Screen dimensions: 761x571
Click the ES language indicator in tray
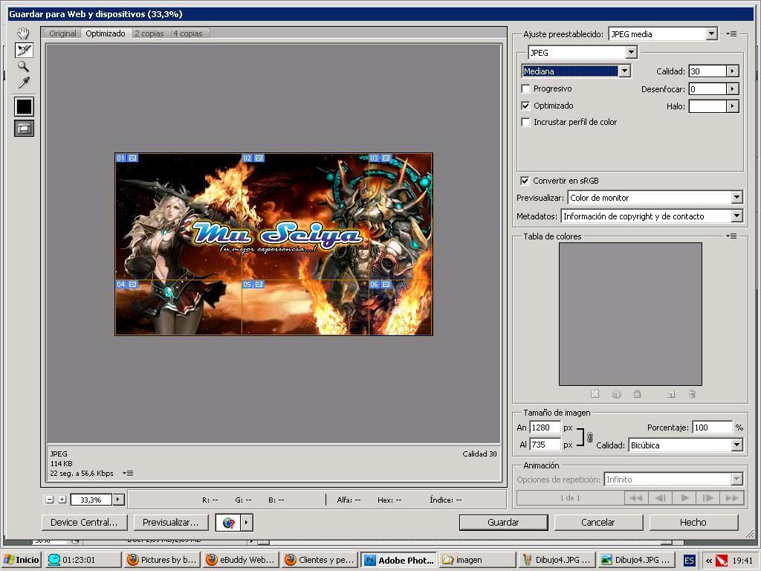point(689,561)
